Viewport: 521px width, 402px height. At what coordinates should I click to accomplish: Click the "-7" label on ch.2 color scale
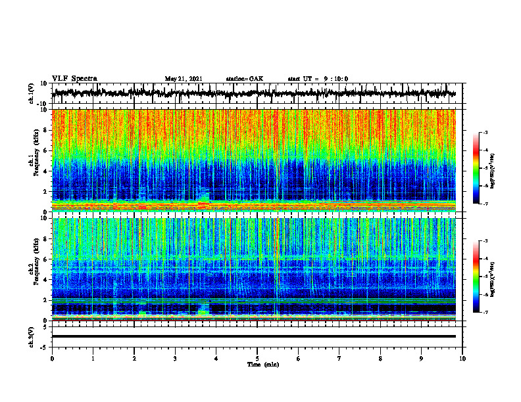pos(485,312)
